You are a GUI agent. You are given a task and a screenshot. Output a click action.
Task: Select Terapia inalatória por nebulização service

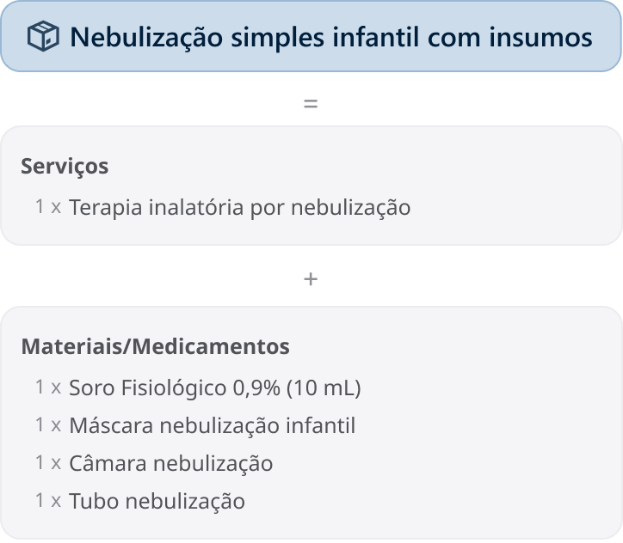tap(239, 207)
